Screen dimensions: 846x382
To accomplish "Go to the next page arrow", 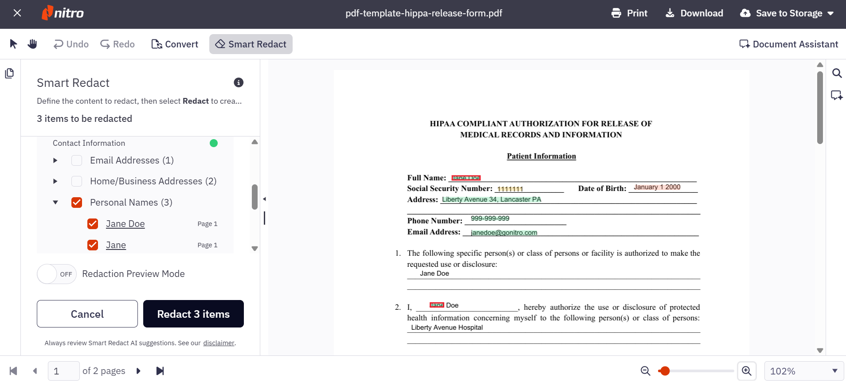I will [138, 371].
